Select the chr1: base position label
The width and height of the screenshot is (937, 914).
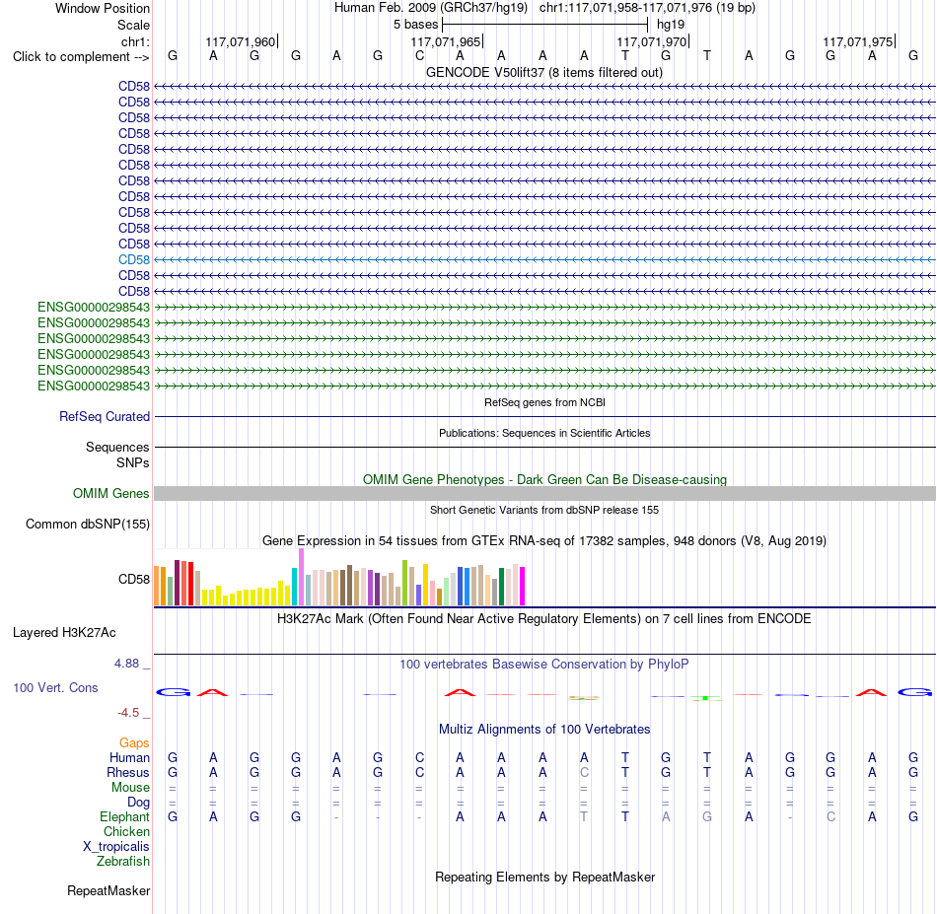(135, 41)
